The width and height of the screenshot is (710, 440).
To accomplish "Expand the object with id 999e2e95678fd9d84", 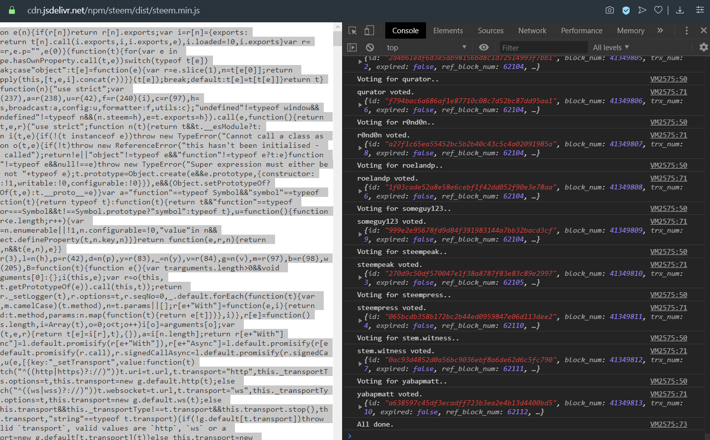I will (x=360, y=235).
